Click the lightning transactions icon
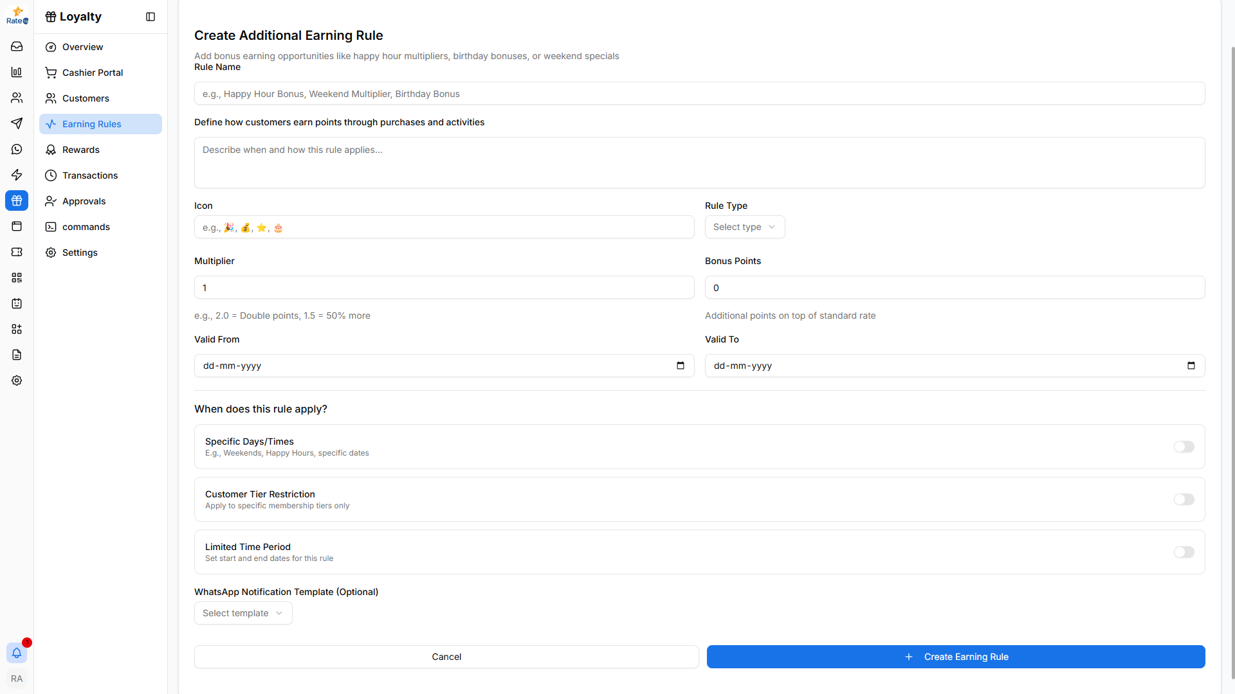The width and height of the screenshot is (1235, 694). (17, 175)
